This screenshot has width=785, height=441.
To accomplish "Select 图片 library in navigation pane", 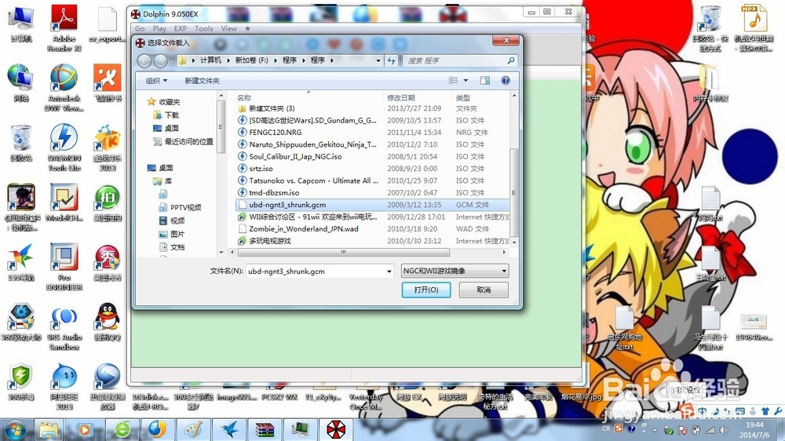I will [172, 234].
